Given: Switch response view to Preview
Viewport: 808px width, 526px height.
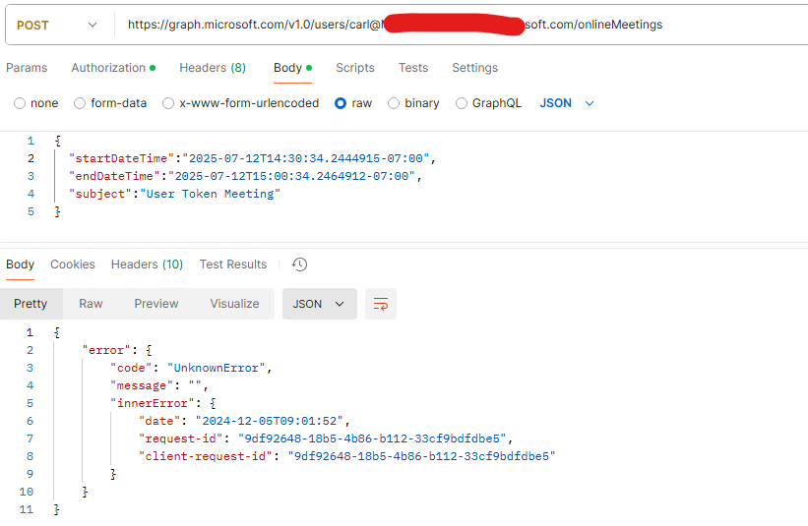Looking at the screenshot, I should (156, 304).
